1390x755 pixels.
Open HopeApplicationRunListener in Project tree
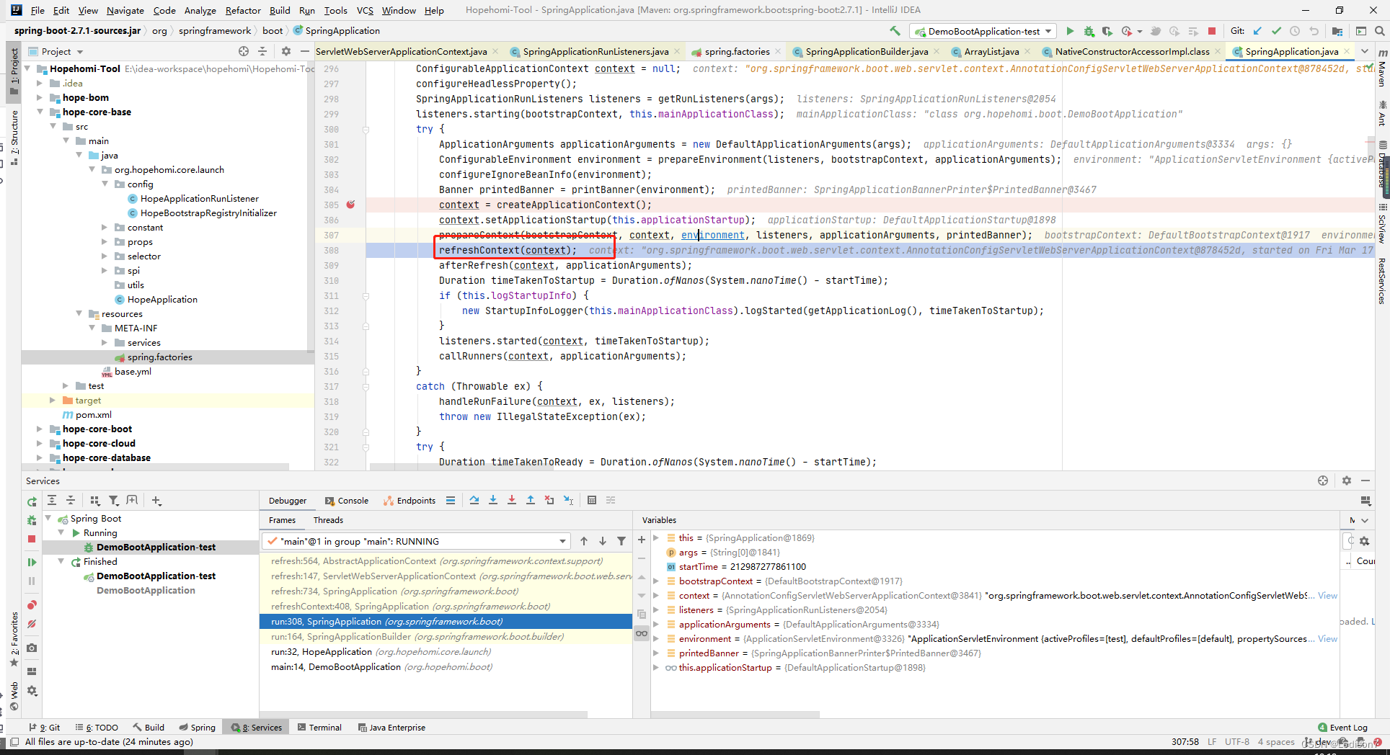coord(199,198)
